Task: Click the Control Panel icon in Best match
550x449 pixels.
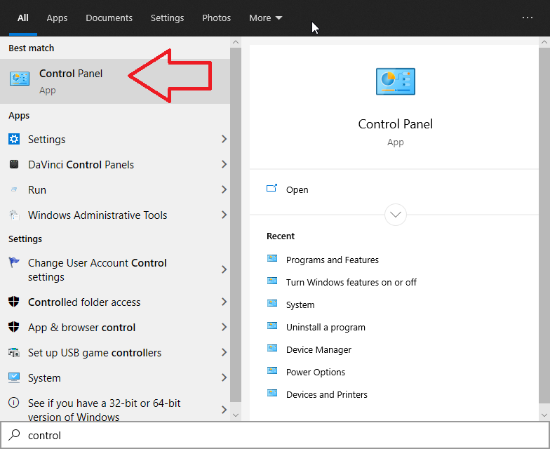Action: (20, 80)
